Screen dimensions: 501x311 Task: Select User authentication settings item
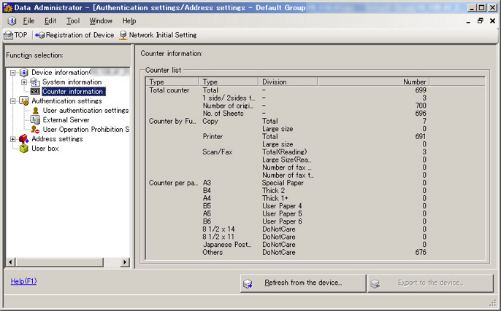pos(85,111)
